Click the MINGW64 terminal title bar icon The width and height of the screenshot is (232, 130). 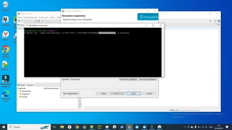pos(26,25)
